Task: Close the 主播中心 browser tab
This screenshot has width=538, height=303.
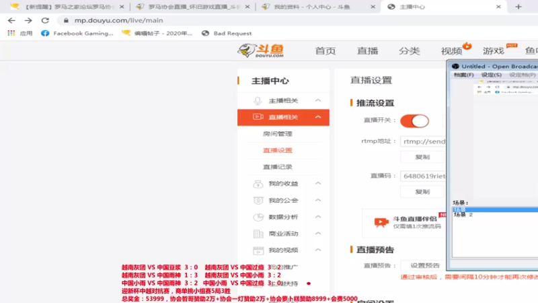Action: (498, 7)
